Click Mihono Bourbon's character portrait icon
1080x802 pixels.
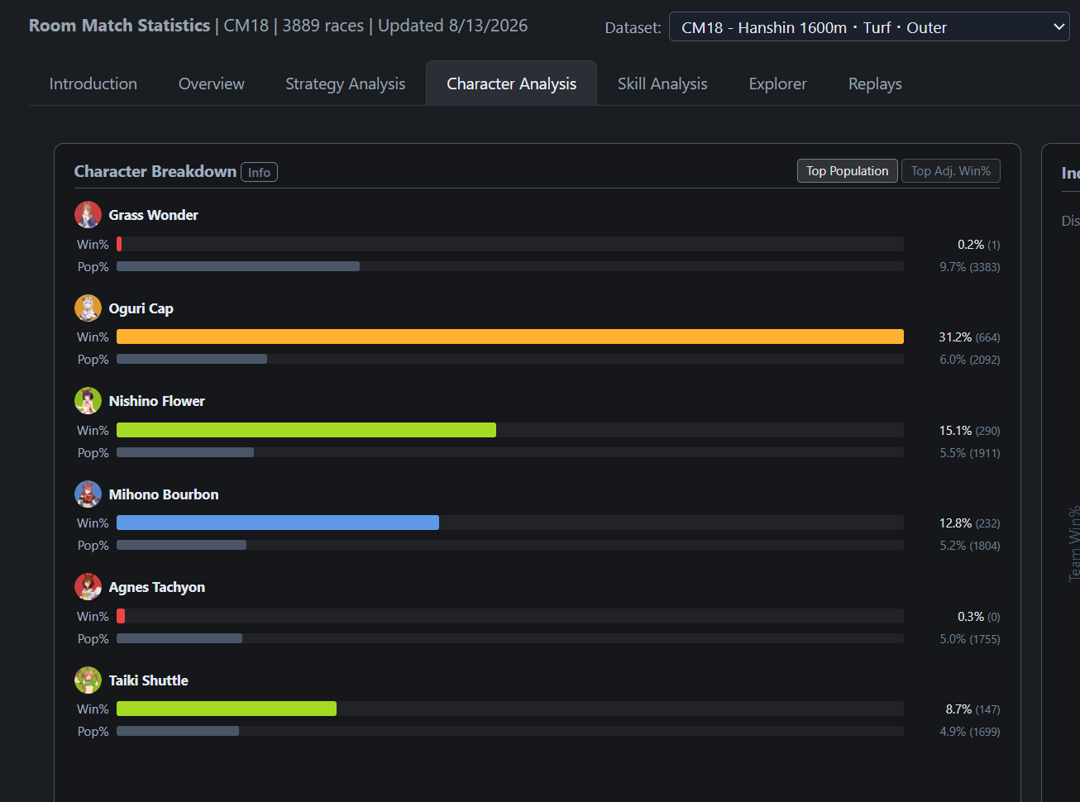88,494
